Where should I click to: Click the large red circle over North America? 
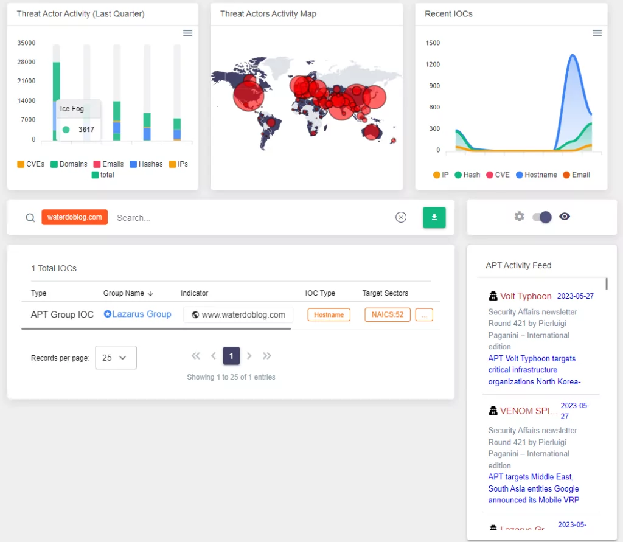tap(248, 96)
